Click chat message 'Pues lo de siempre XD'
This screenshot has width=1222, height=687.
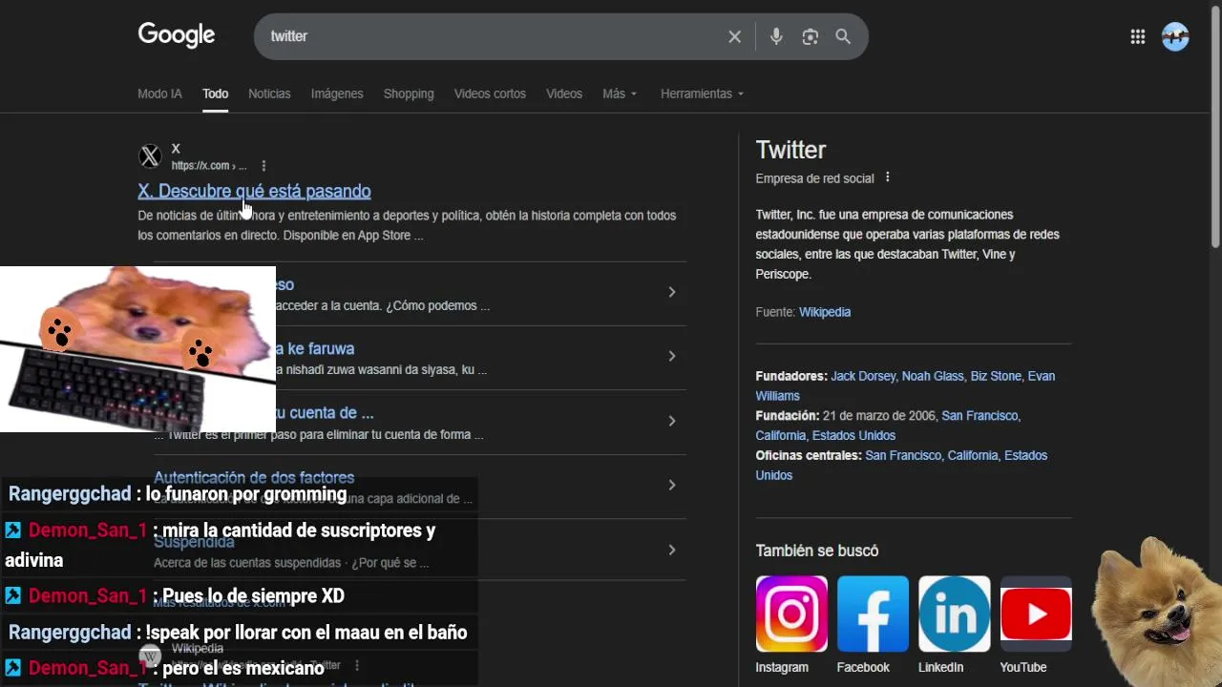253,596
